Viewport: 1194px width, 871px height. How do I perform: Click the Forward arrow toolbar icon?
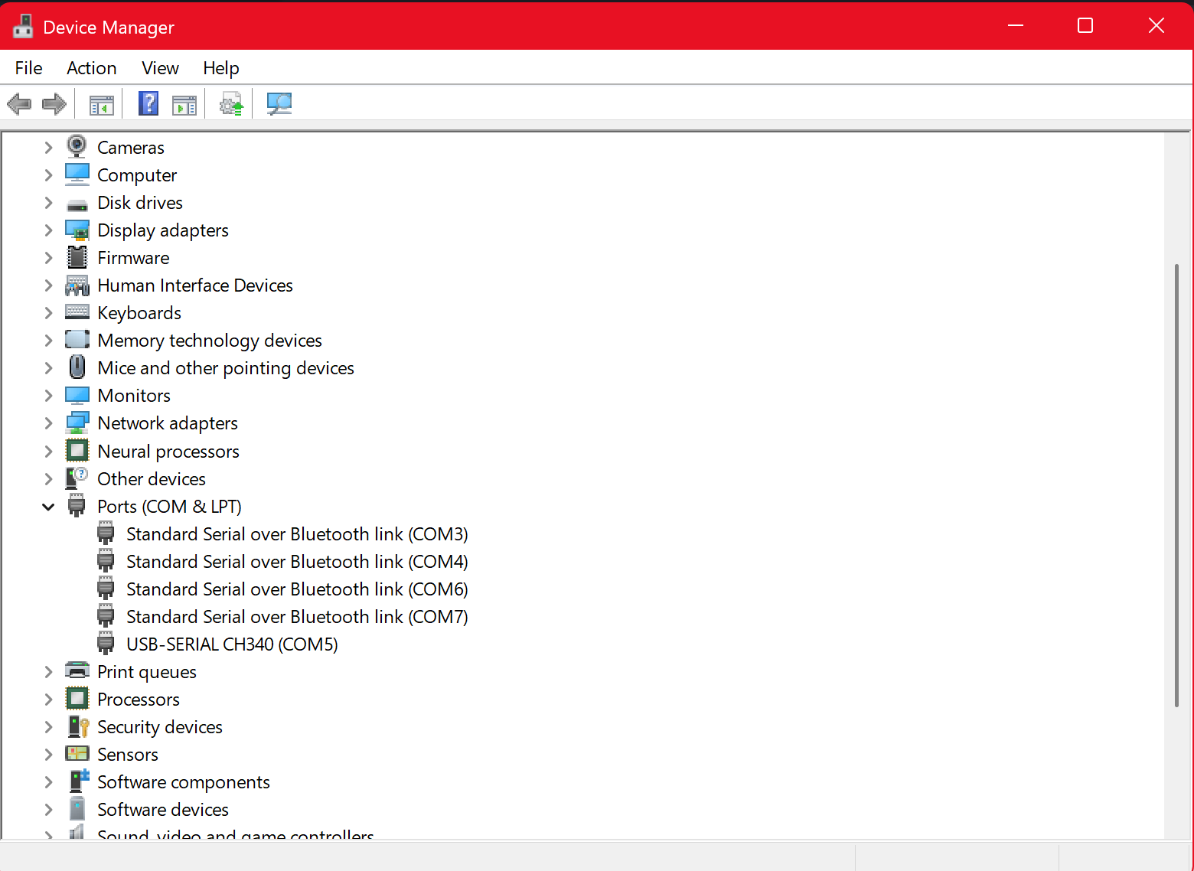[x=54, y=103]
